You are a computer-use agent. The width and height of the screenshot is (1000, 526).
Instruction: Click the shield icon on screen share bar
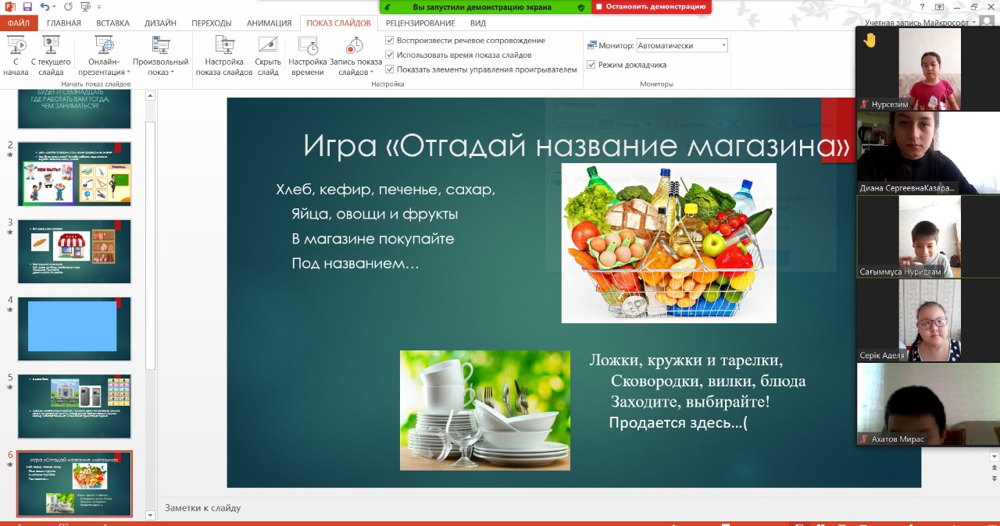(x=580, y=7)
